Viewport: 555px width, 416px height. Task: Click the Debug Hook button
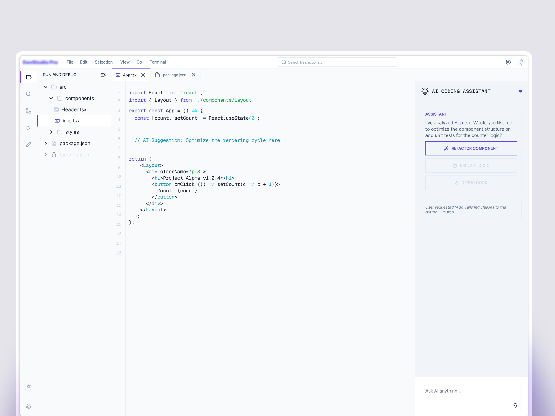coord(471,183)
